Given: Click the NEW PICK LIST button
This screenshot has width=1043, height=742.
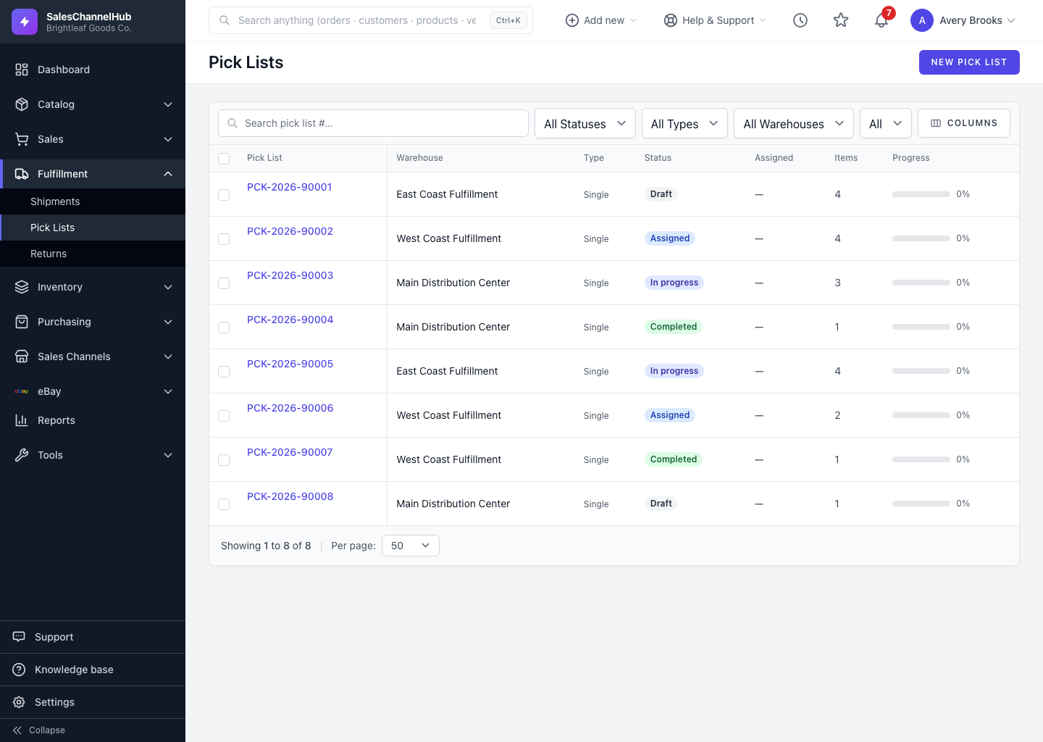Looking at the screenshot, I should tap(969, 62).
